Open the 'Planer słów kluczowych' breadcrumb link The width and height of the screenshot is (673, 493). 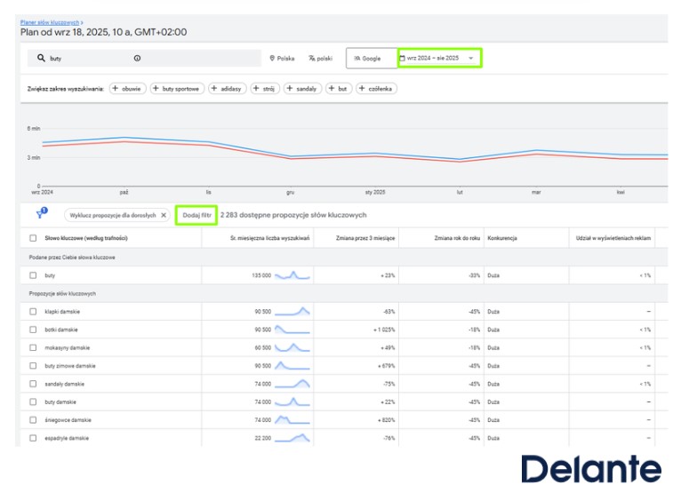[x=49, y=20]
